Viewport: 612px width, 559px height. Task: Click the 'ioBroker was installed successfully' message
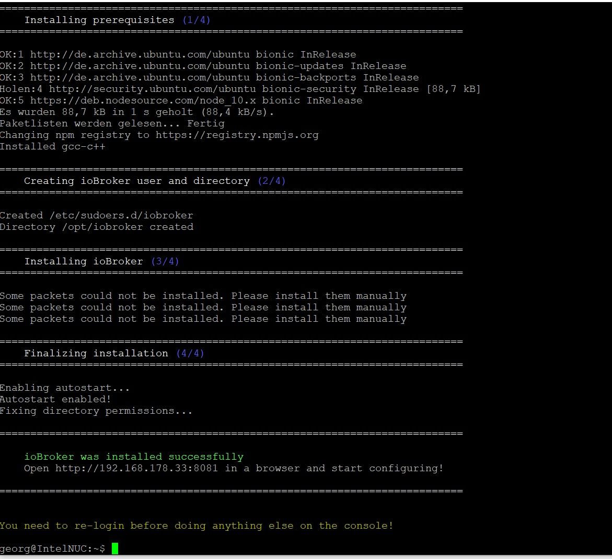click(134, 457)
